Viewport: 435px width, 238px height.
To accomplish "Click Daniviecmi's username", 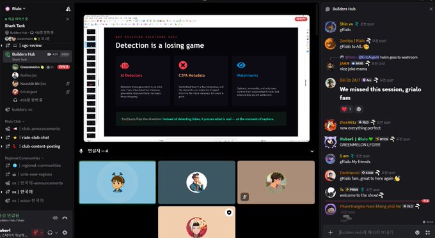I will pos(349,173).
